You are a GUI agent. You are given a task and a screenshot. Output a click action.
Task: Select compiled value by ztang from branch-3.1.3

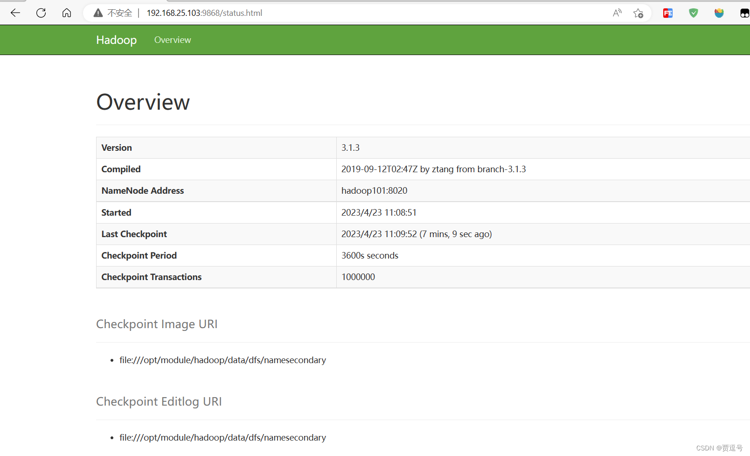(433, 169)
